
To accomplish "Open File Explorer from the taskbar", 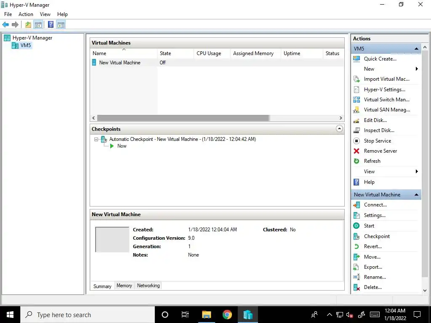I will point(206,315).
